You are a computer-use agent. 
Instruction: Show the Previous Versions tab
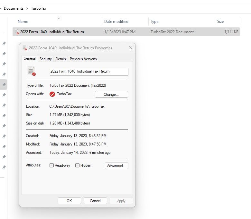tap(83, 59)
